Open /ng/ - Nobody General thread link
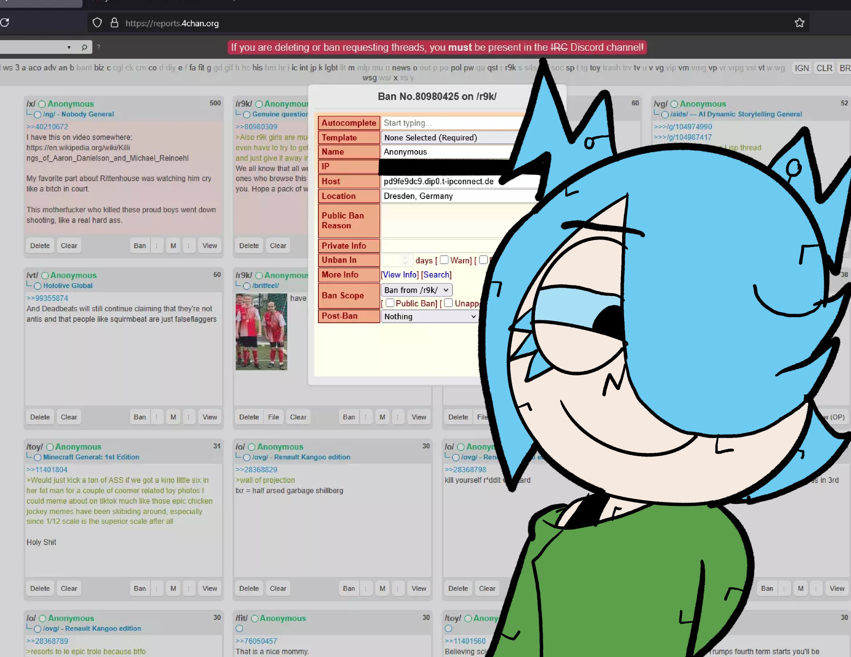Image resolution: width=851 pixels, height=657 pixels. 78,114
